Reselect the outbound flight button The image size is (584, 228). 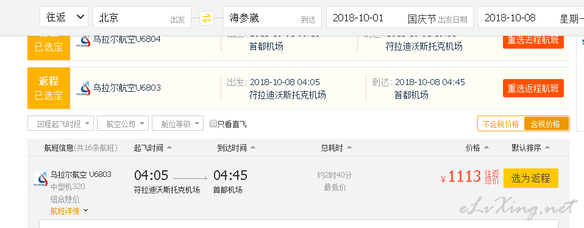click(533, 41)
